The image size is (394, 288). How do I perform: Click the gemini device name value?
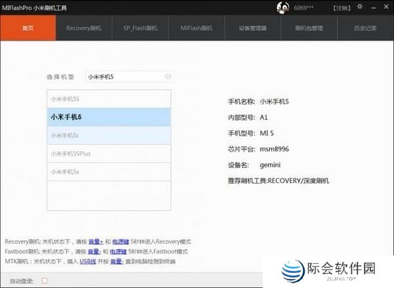click(x=270, y=165)
